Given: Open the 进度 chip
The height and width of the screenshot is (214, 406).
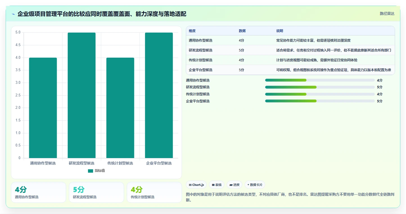Looking at the screenshot, I should 234,185.
